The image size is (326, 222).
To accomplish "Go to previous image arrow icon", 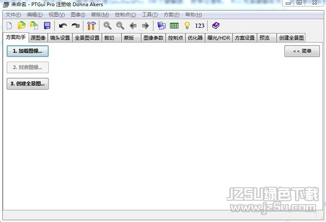I will (133, 26).
